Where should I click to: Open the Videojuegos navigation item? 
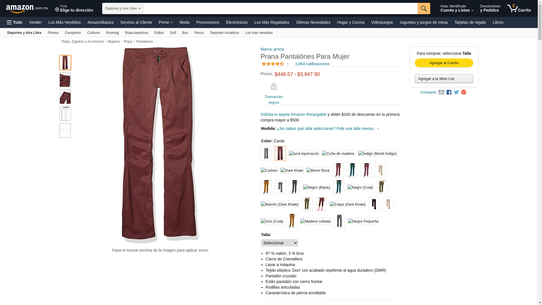click(x=382, y=22)
